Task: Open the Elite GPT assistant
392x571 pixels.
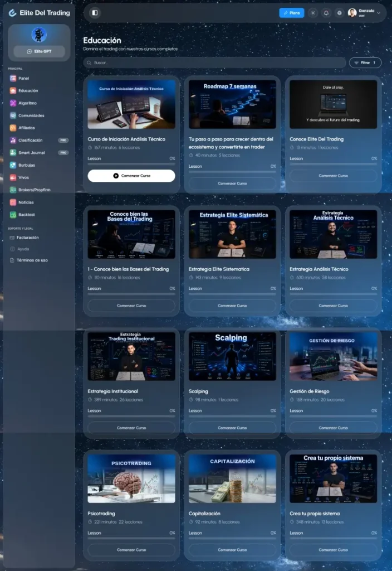Action: (40, 51)
